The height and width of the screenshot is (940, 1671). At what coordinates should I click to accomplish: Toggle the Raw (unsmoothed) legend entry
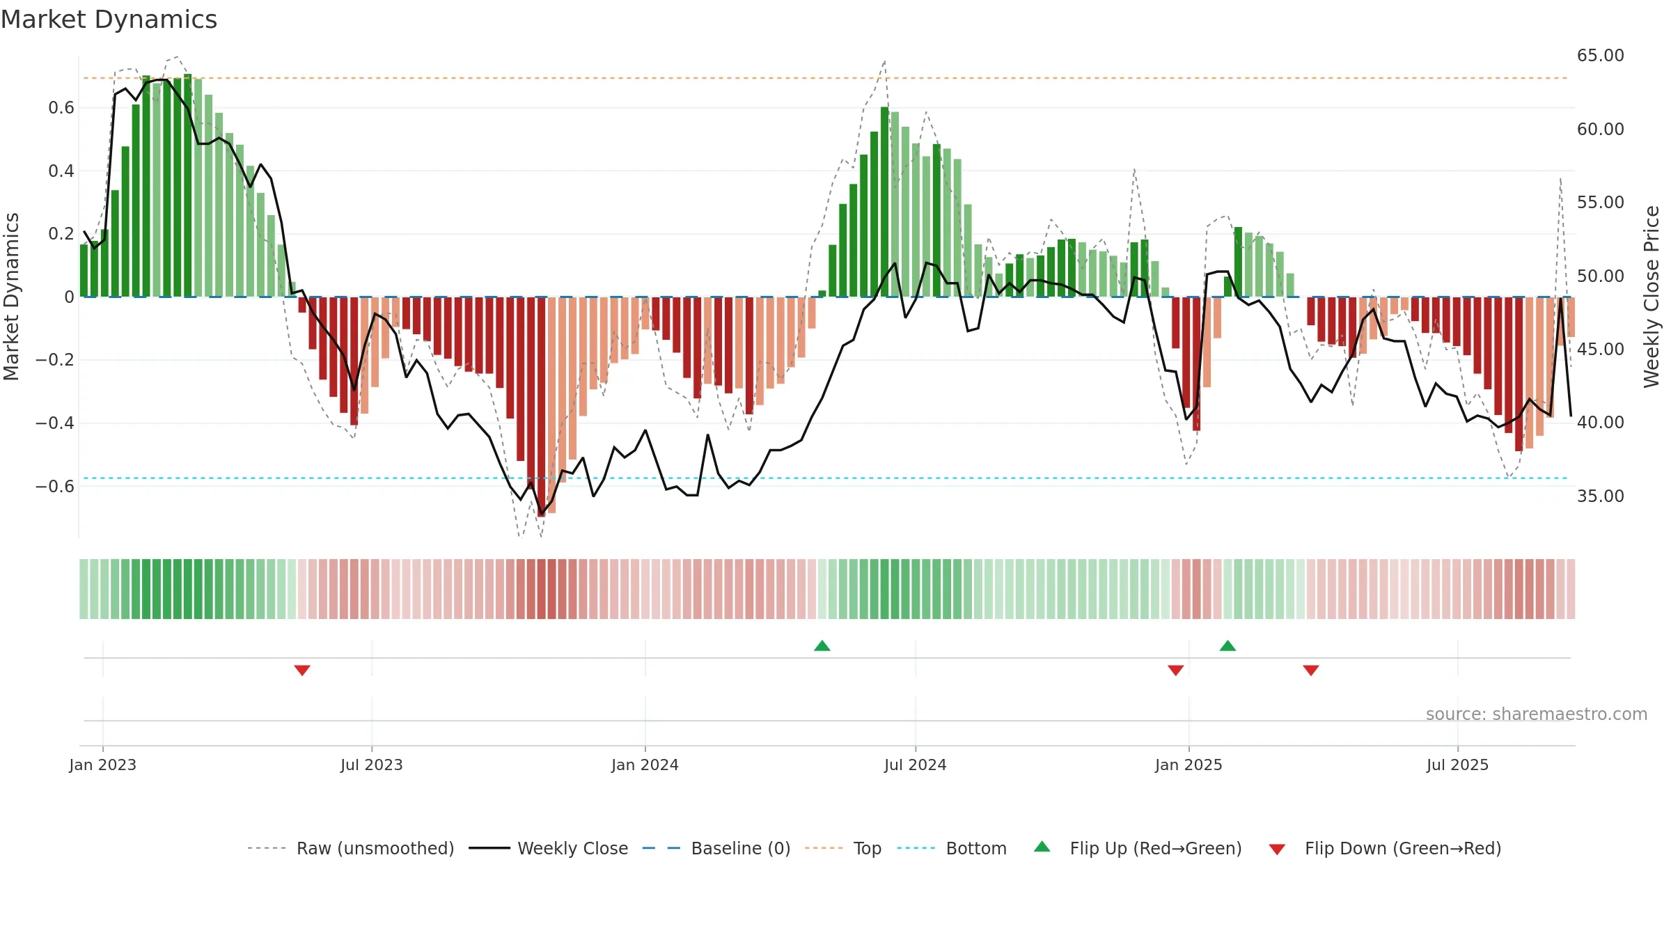tap(350, 848)
